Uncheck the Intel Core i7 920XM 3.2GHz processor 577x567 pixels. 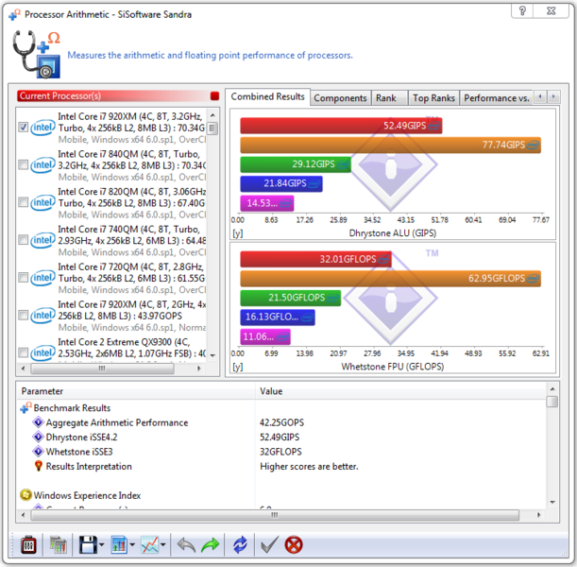coord(24,128)
